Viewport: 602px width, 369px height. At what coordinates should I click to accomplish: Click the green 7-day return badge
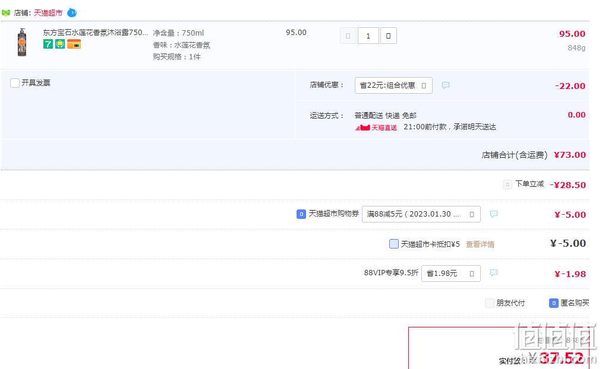tap(48, 44)
